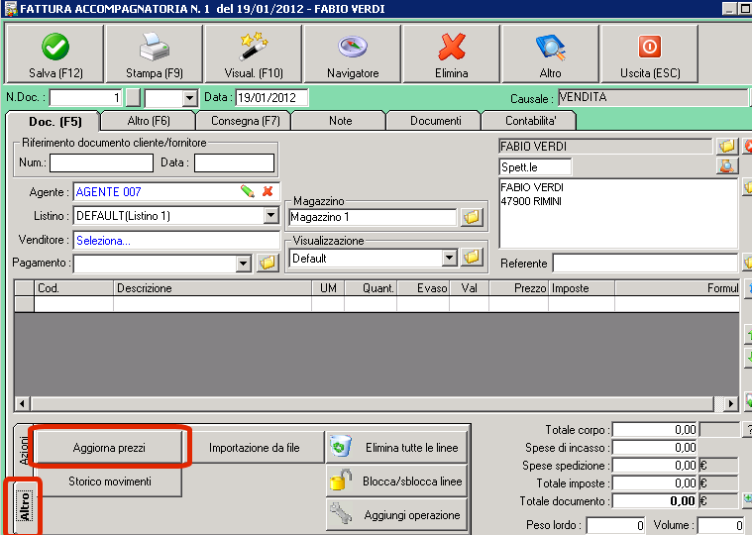This screenshot has height=535, width=752.
Task: Select the vertical Altro side tab
Action: pos(24,506)
